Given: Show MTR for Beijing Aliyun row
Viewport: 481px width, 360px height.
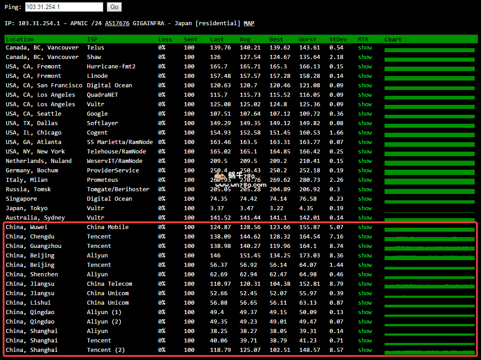Looking at the screenshot, I should 365,256.
